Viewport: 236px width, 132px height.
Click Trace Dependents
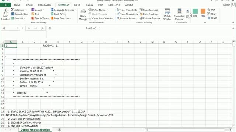click(127, 14)
